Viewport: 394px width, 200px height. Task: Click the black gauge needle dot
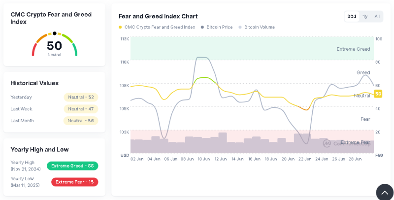pyautogui.click(x=55, y=33)
